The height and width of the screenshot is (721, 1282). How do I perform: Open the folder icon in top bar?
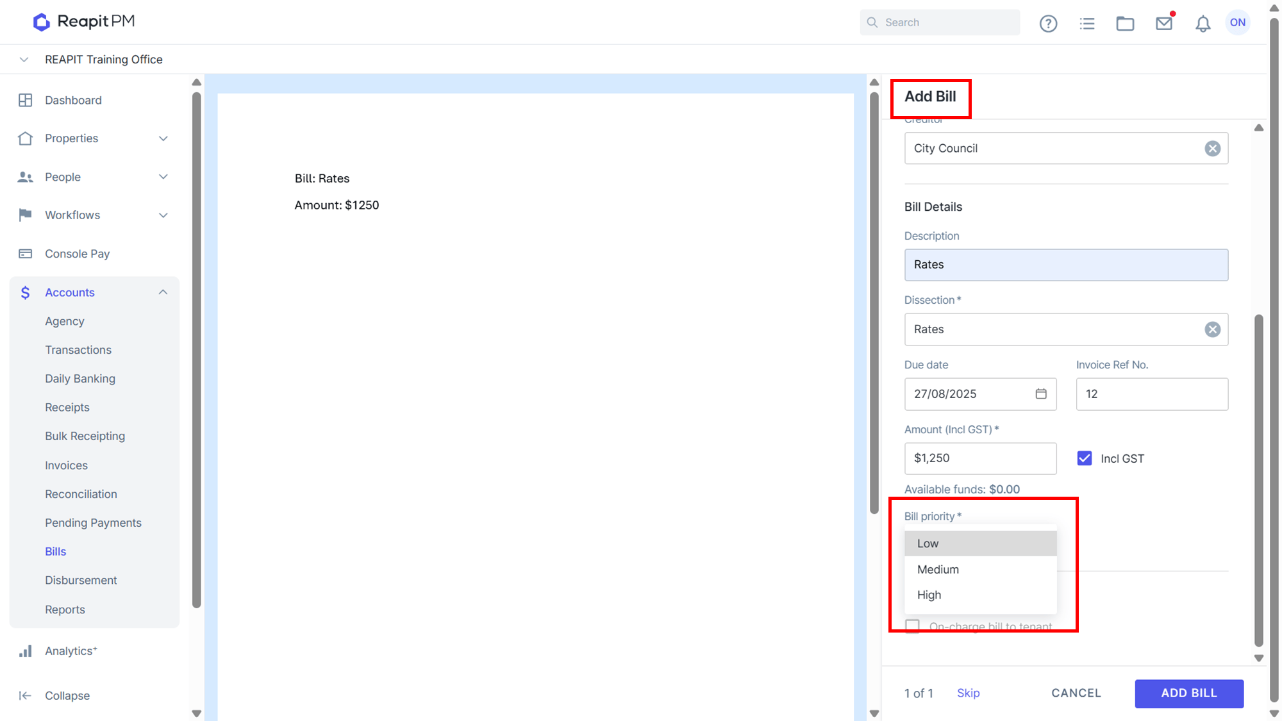tap(1125, 24)
